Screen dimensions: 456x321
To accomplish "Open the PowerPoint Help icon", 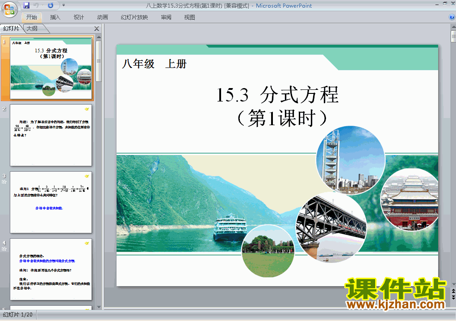I will (452, 17).
